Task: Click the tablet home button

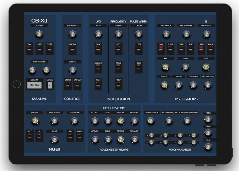Action: click(x=16, y=84)
